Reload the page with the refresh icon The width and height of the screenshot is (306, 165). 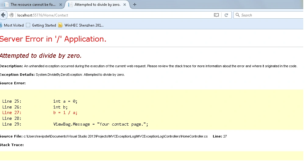coord(226,15)
